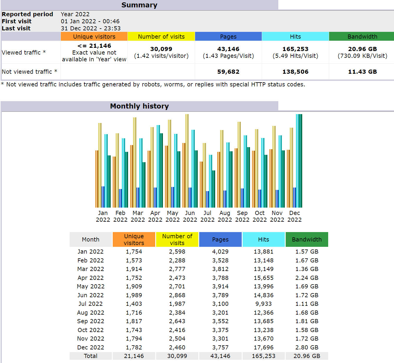Viewport: 394px width, 363px height.
Task: Click the orange Unique visitors header in Summary
Action: (94, 37)
